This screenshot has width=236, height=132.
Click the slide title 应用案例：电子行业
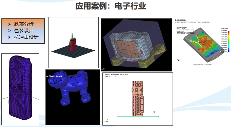pyautogui.click(x=111, y=6)
